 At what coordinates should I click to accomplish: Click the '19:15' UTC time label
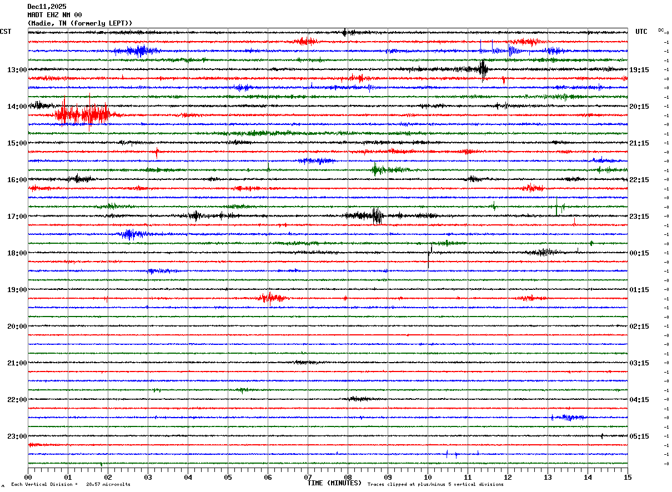(639, 70)
